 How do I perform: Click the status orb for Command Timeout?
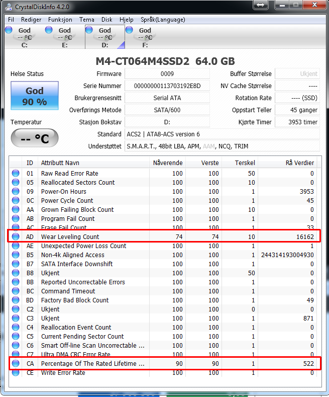[16, 291]
